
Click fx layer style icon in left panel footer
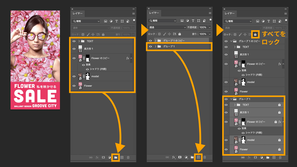(97, 157)
